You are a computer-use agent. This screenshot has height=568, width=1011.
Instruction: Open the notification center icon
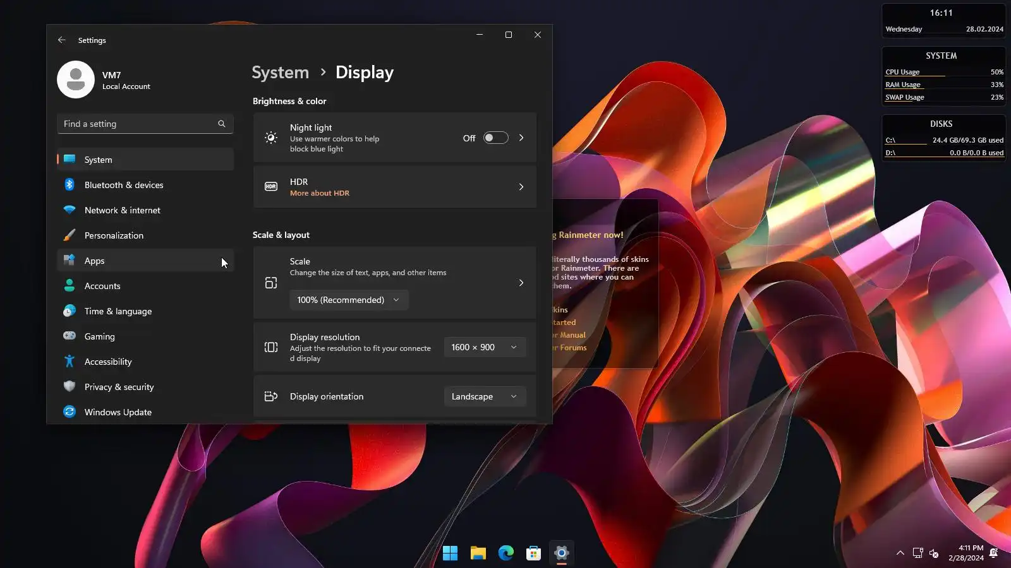point(994,553)
